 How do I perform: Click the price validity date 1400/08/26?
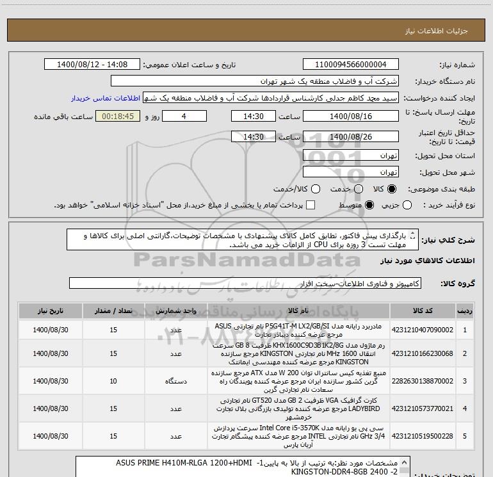351,137
